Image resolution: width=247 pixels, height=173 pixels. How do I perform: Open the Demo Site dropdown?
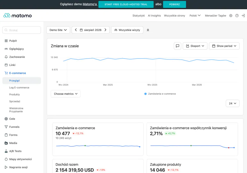click(x=58, y=30)
